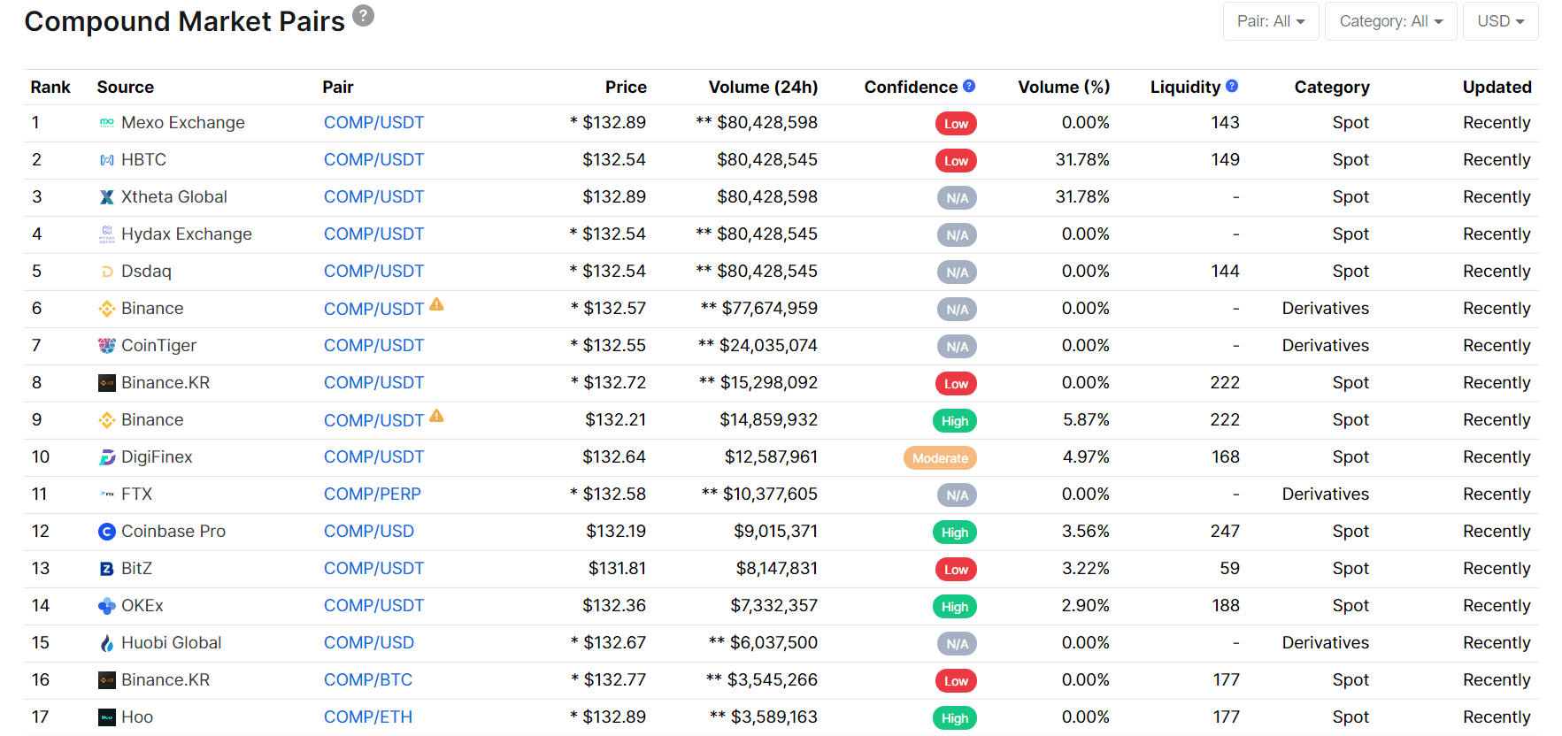Click the $77,674,959 volume value

(769, 309)
